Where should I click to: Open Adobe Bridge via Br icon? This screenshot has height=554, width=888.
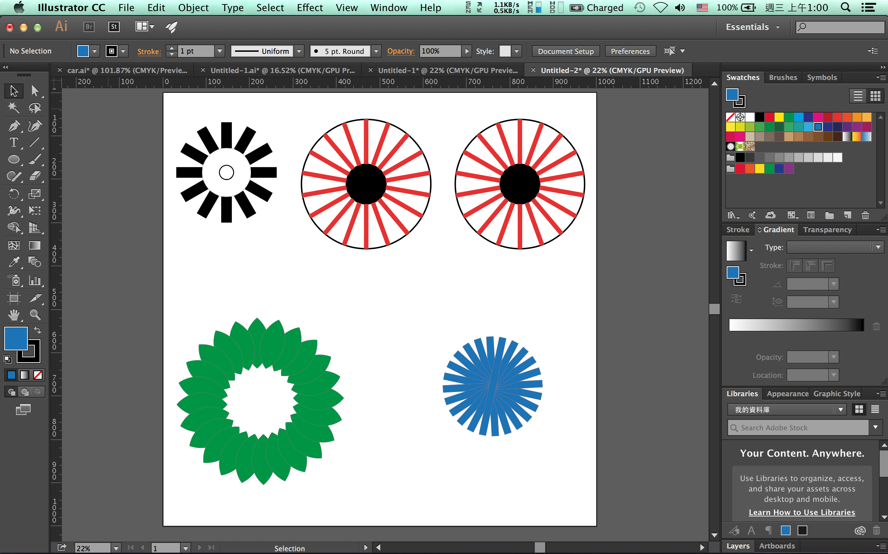pos(89,27)
